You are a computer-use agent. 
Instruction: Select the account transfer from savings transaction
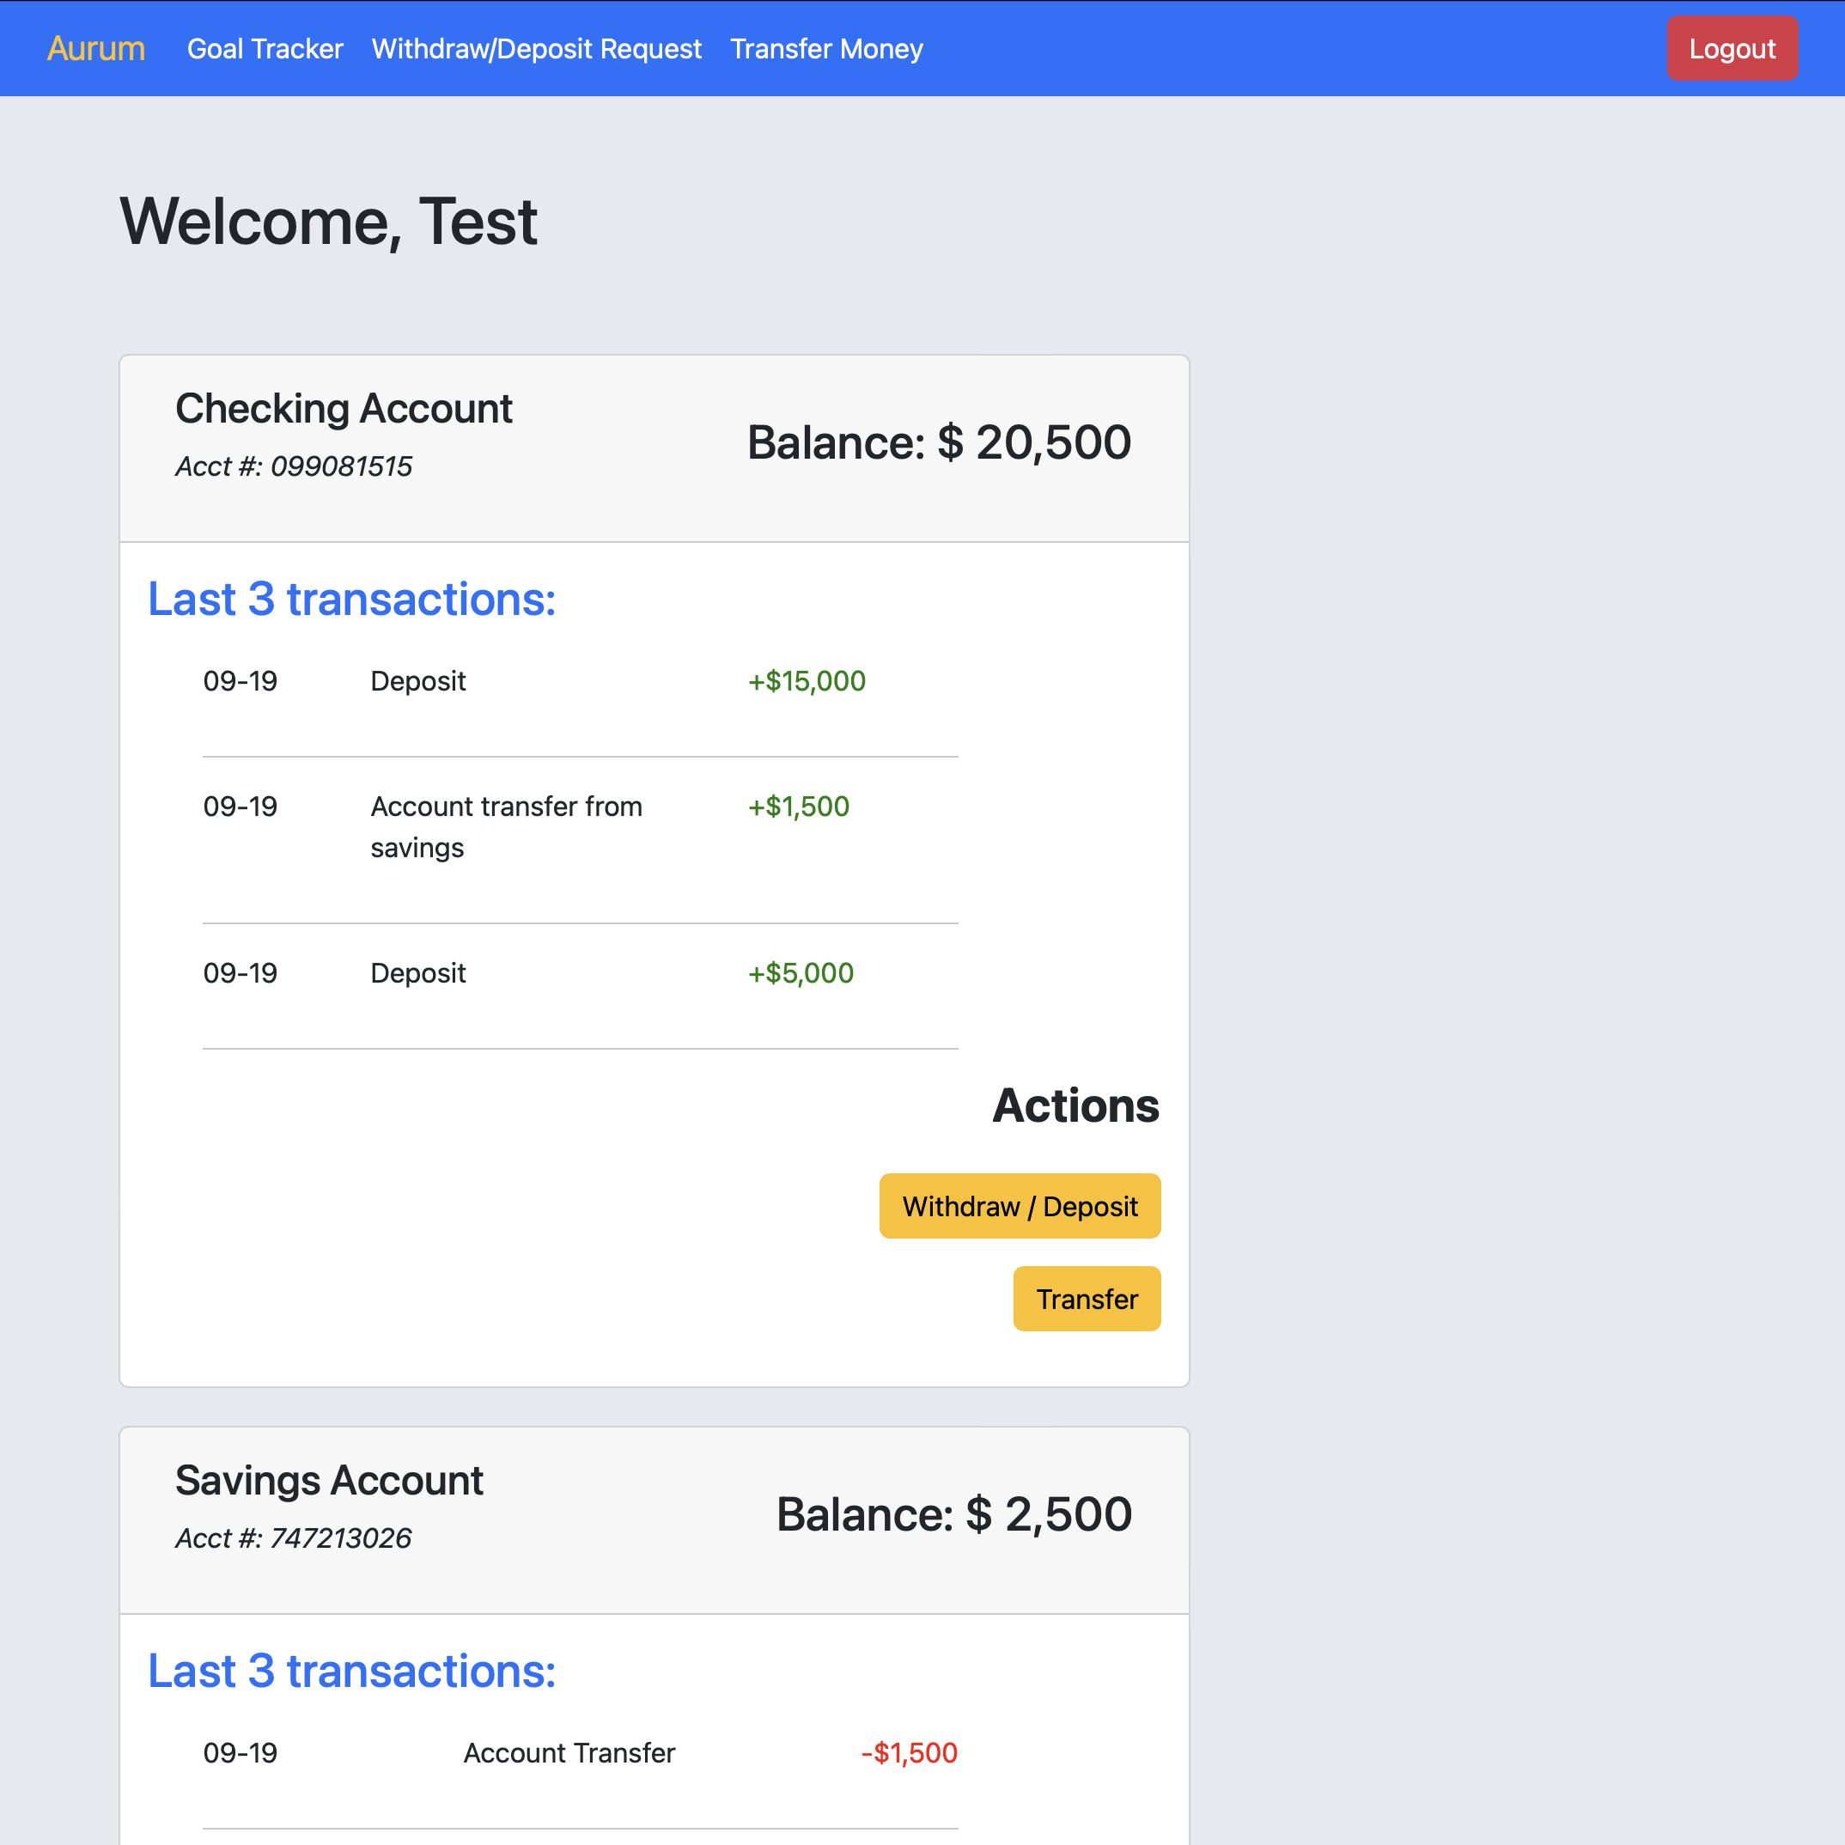tap(506, 826)
